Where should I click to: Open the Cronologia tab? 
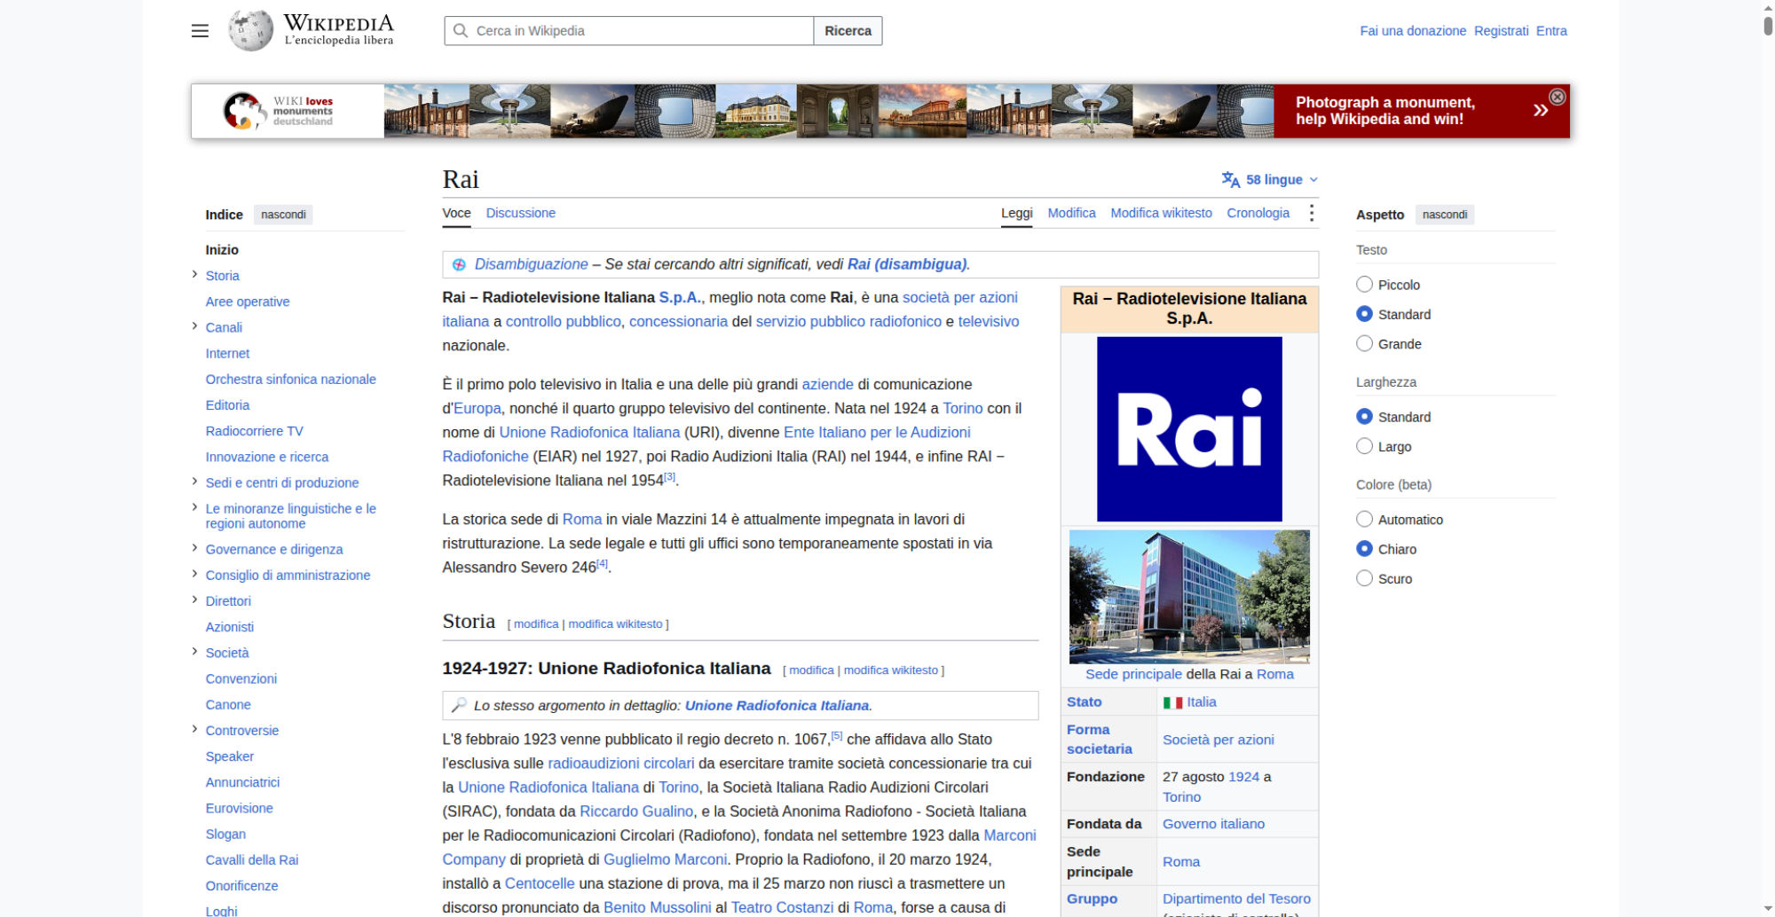pyautogui.click(x=1258, y=213)
